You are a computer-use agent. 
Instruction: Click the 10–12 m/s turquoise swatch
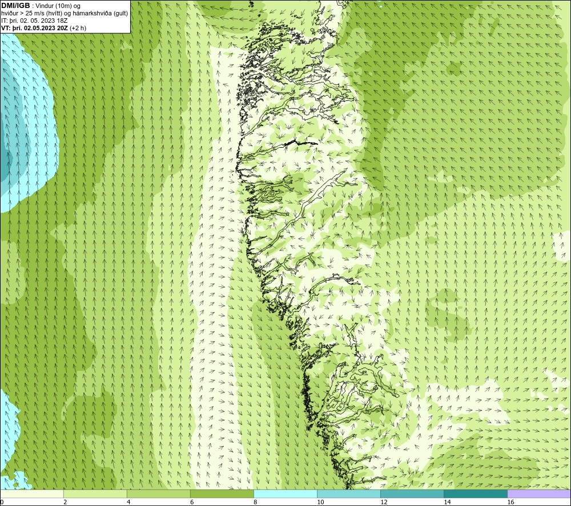point(349,494)
